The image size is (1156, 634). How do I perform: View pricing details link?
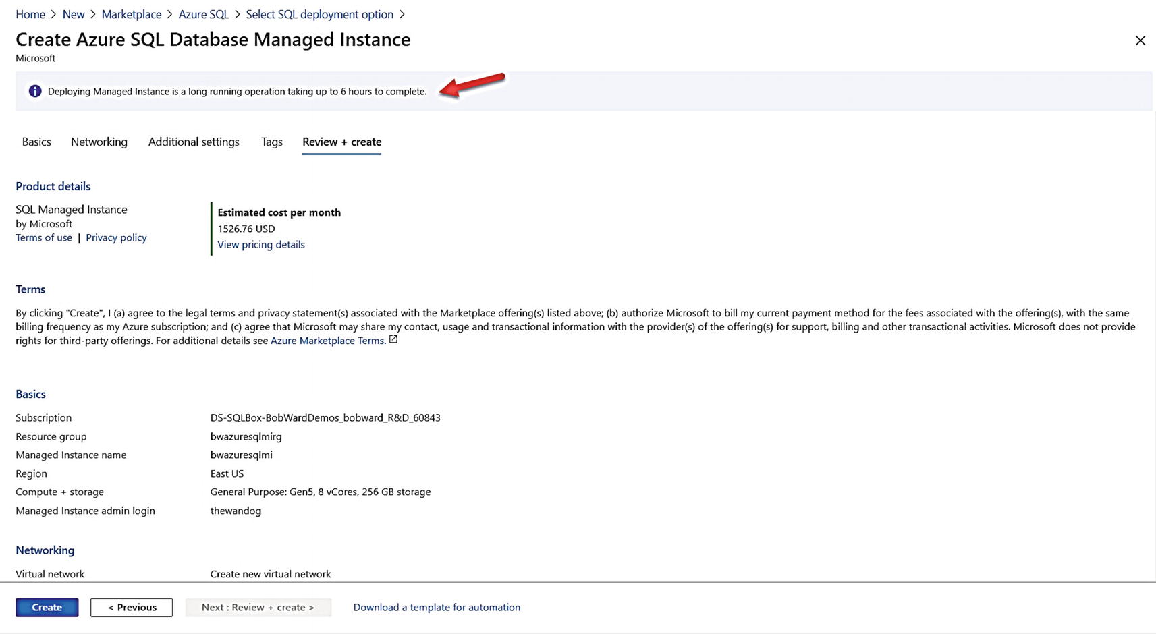point(261,244)
